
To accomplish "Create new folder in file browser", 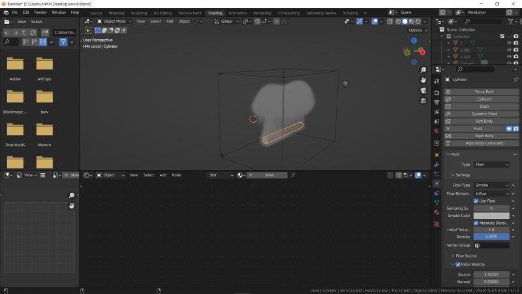I will (x=45, y=33).
